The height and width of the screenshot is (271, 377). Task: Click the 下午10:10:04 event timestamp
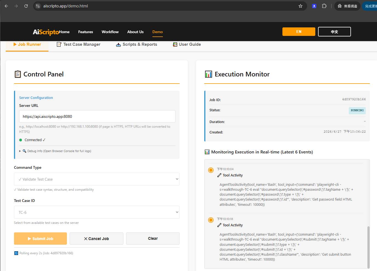click(225, 169)
